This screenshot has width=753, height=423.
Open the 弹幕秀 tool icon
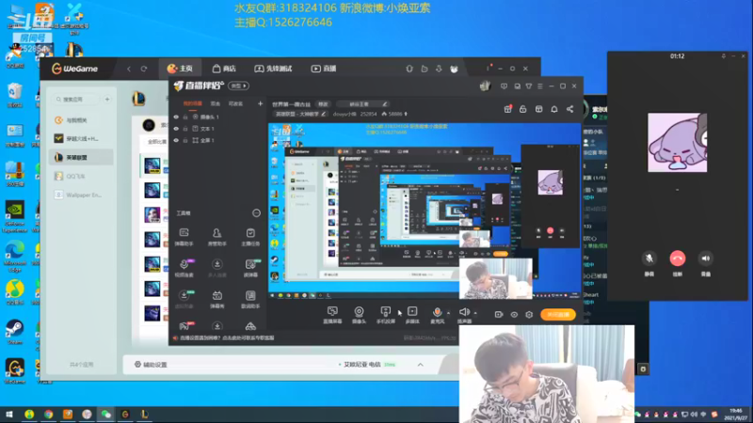pyautogui.click(x=217, y=299)
